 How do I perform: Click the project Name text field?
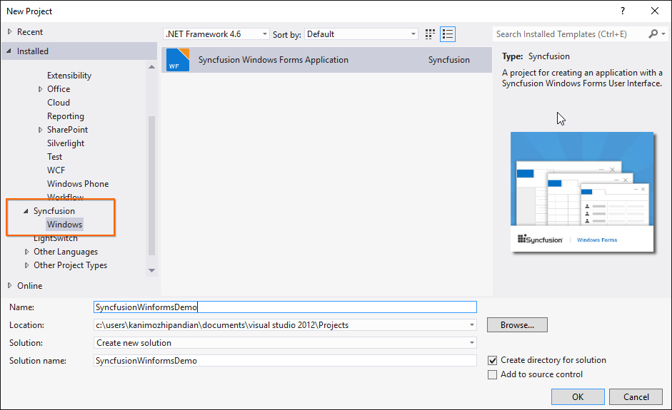click(x=285, y=307)
